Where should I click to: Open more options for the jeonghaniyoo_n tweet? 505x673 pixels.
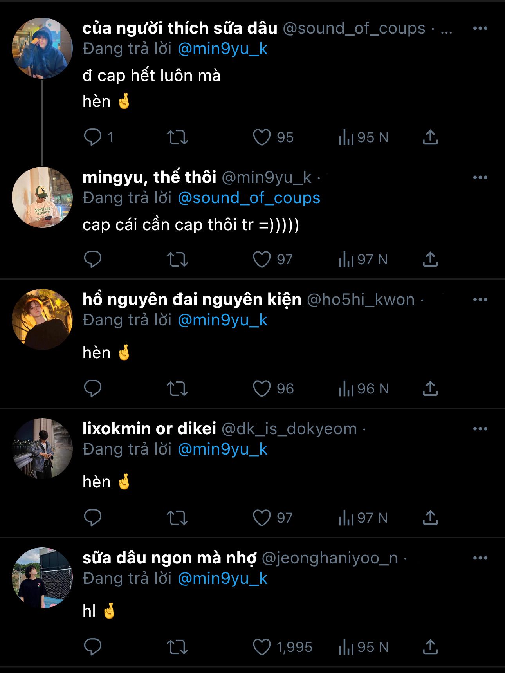coord(480,558)
